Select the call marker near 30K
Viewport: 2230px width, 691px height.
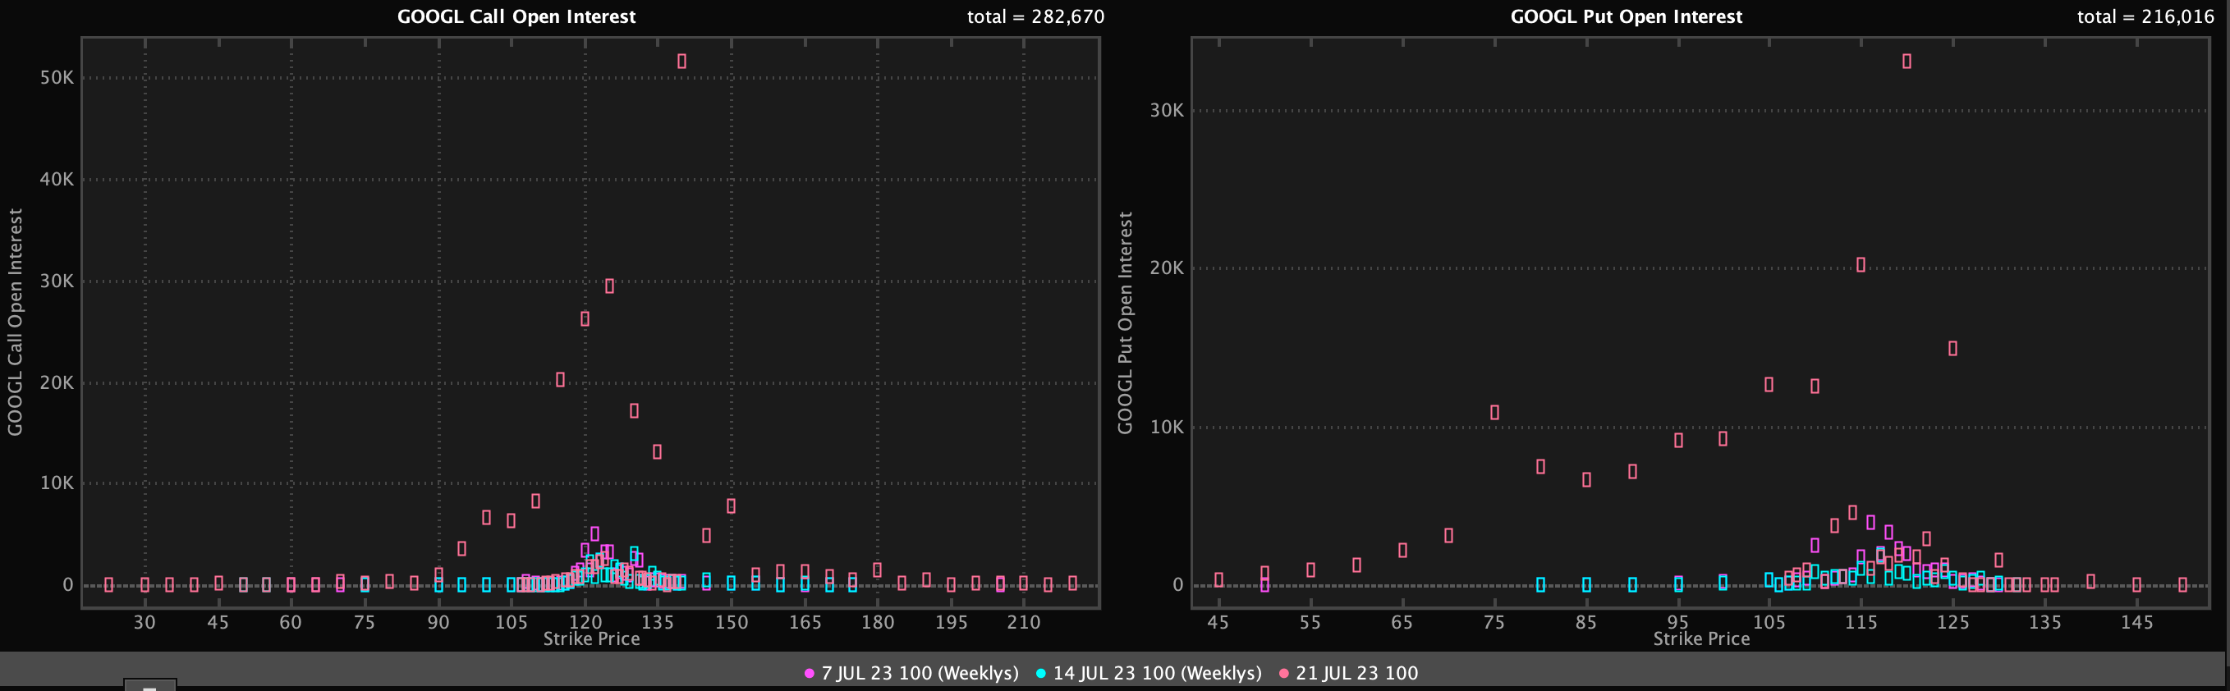point(609,286)
